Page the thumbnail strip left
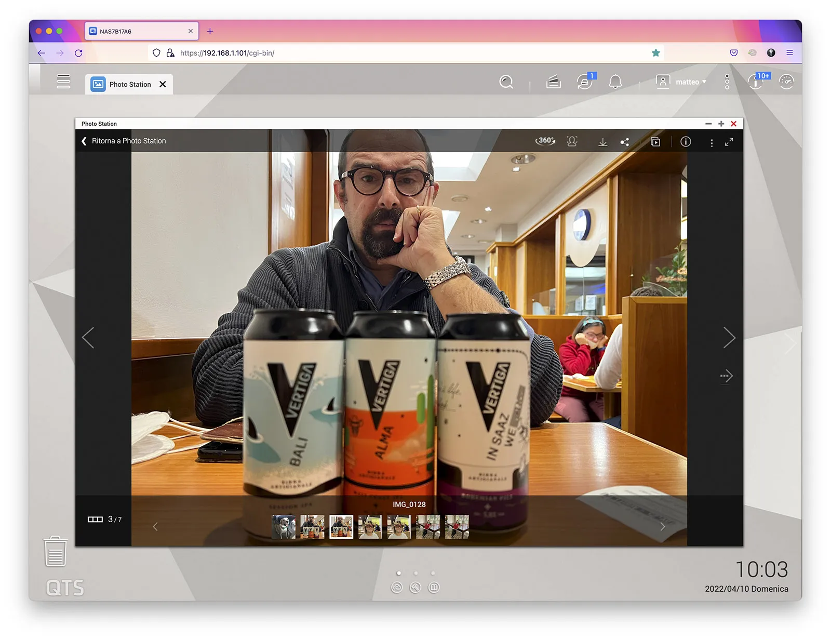 (x=155, y=527)
